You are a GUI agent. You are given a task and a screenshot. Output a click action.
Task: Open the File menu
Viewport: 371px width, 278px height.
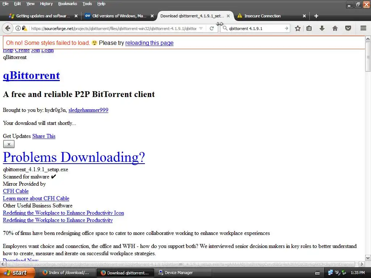[5, 4]
